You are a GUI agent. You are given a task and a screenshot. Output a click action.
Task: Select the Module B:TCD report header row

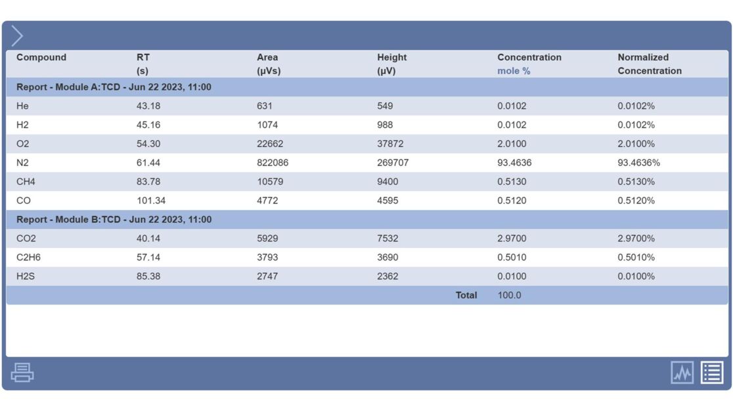point(114,220)
